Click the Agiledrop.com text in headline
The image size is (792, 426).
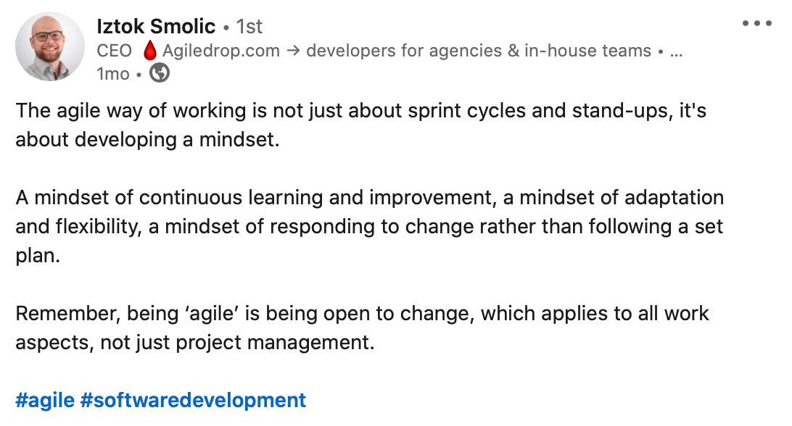click(x=220, y=51)
